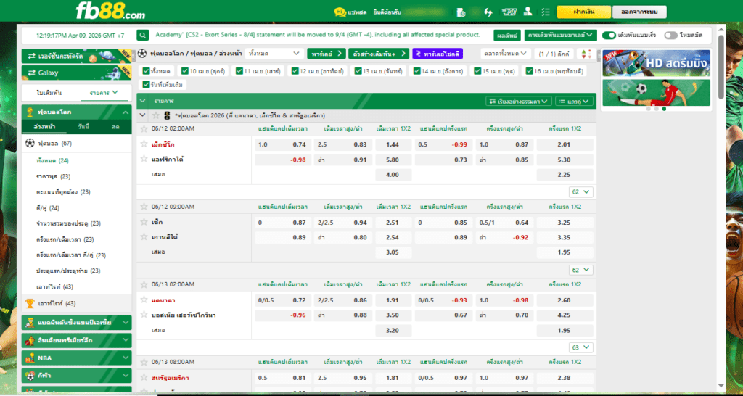
Task: Click the search magnifier icon
Action: coord(143,35)
